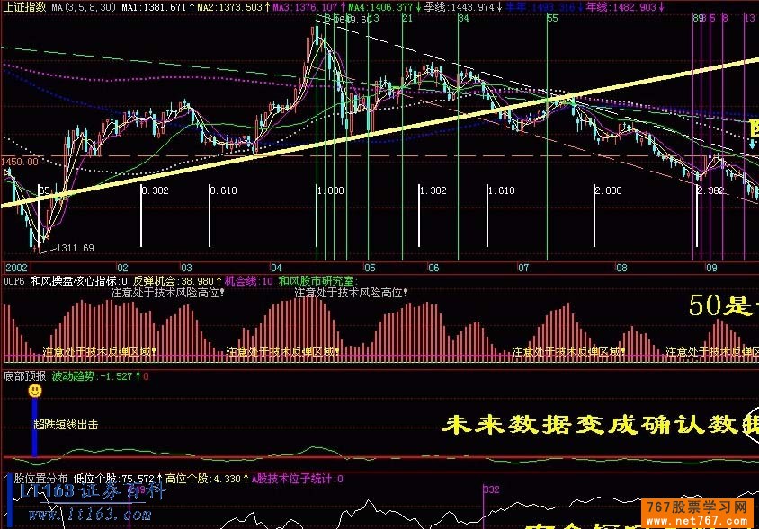Screen dimensions: 759x529
Task: Click the 2.000 Fibonacci time marker
Action: pyautogui.click(x=608, y=190)
